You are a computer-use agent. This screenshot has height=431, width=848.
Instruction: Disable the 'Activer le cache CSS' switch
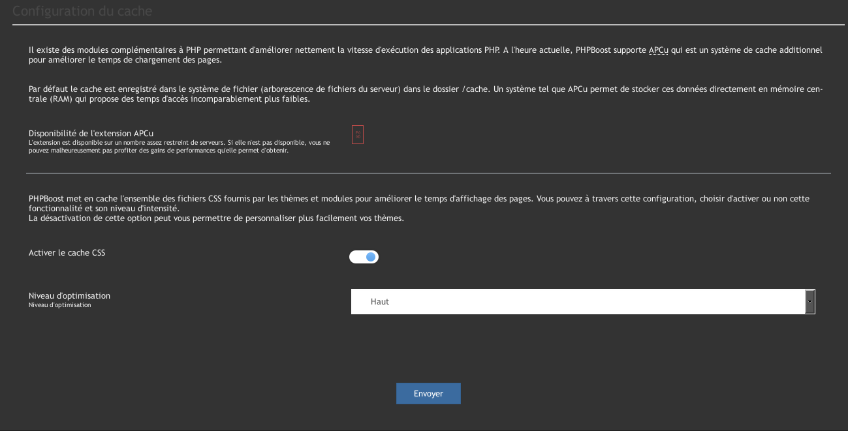[364, 257]
